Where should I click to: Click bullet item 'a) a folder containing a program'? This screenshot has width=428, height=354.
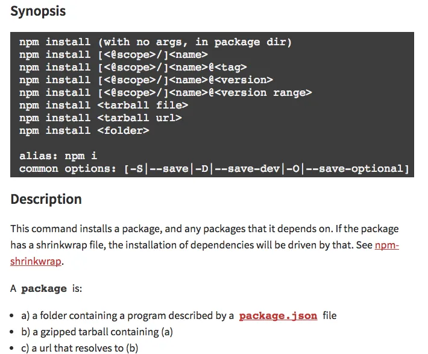click(179, 316)
